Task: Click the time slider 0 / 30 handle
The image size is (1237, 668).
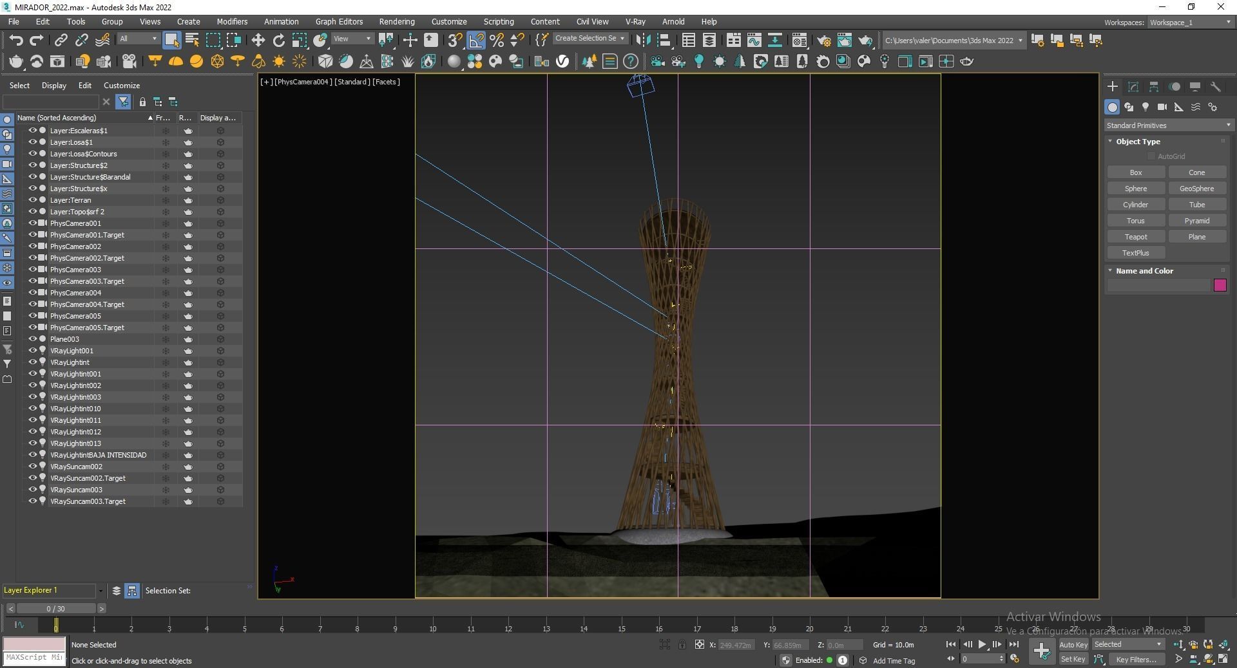Action: [x=55, y=608]
